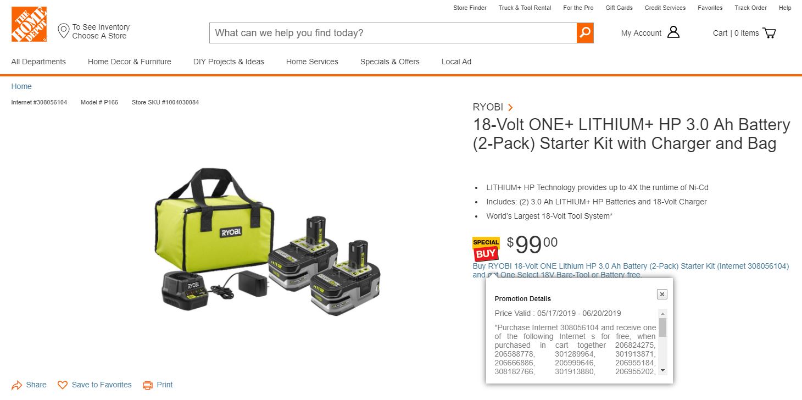Image resolution: width=802 pixels, height=400 pixels.
Task: Click the Share arrow icon
Action: coord(17,385)
